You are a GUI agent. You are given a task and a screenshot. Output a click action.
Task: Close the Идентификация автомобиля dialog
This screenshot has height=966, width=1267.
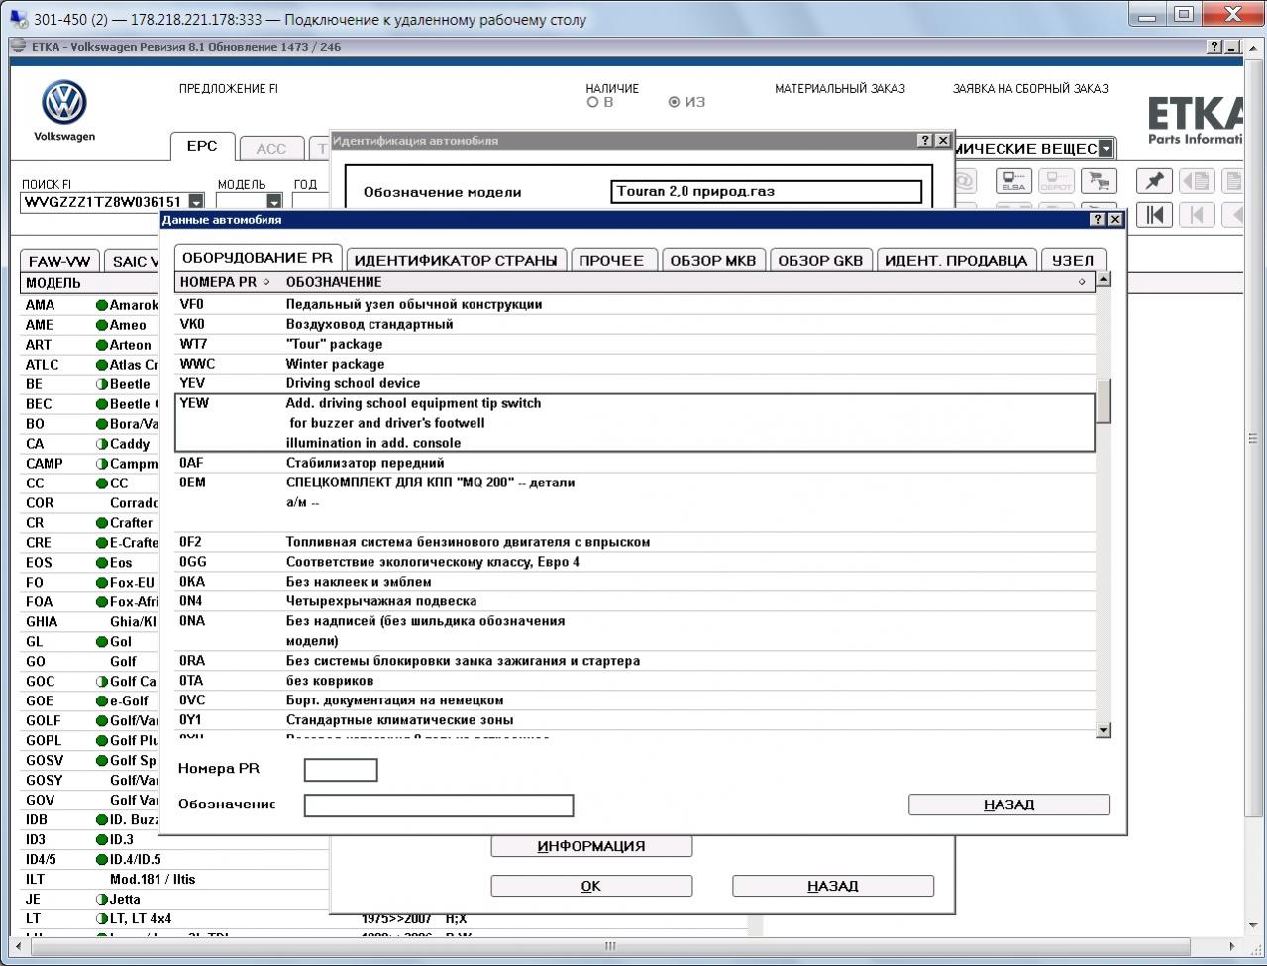943,140
